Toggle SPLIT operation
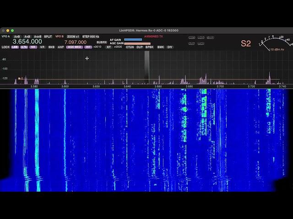Screen dimensions: 293x219 (48, 36)
